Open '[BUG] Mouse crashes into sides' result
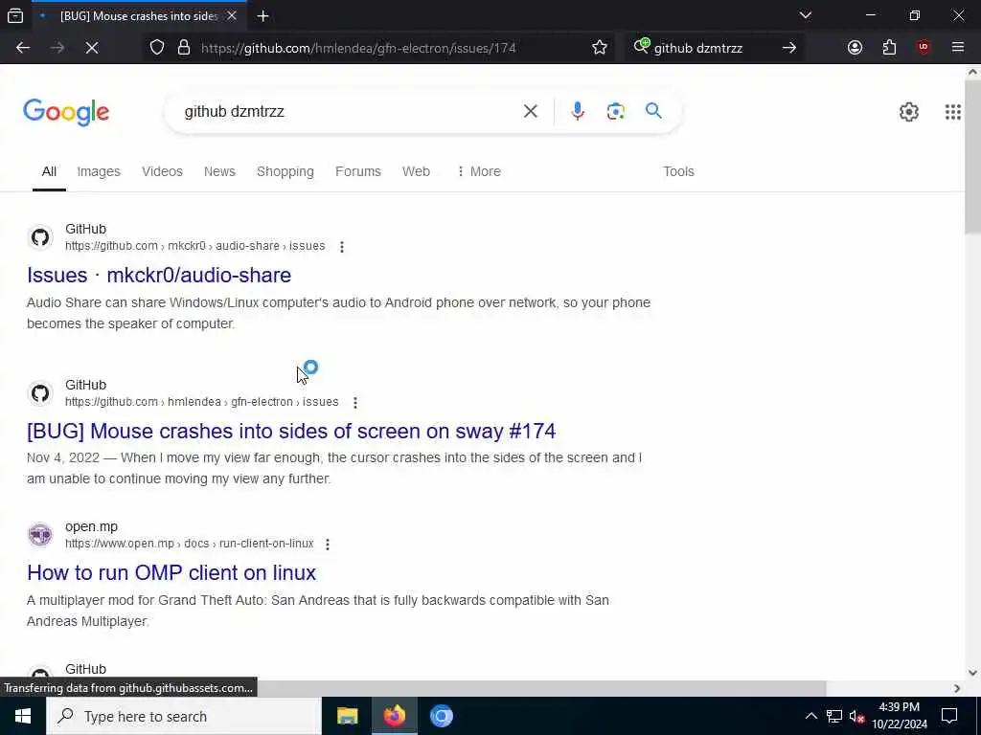Screen dimensions: 981x735 point(291,431)
